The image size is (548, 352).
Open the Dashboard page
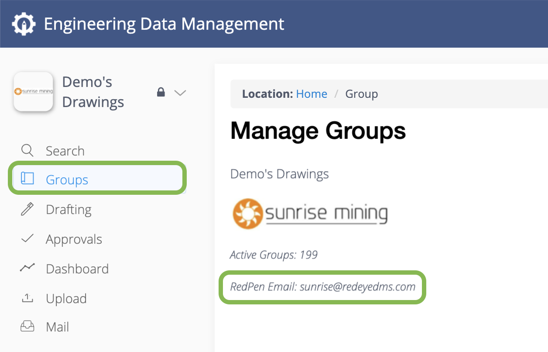pyautogui.click(x=77, y=269)
